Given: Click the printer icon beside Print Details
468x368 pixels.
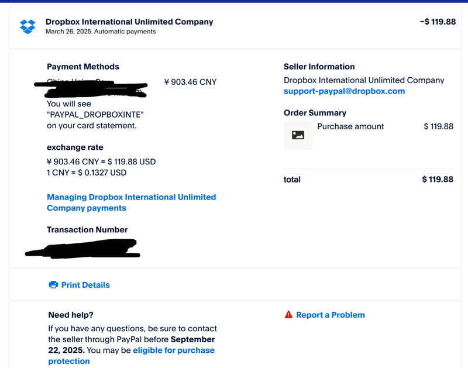Looking at the screenshot, I should pyautogui.click(x=53, y=285).
